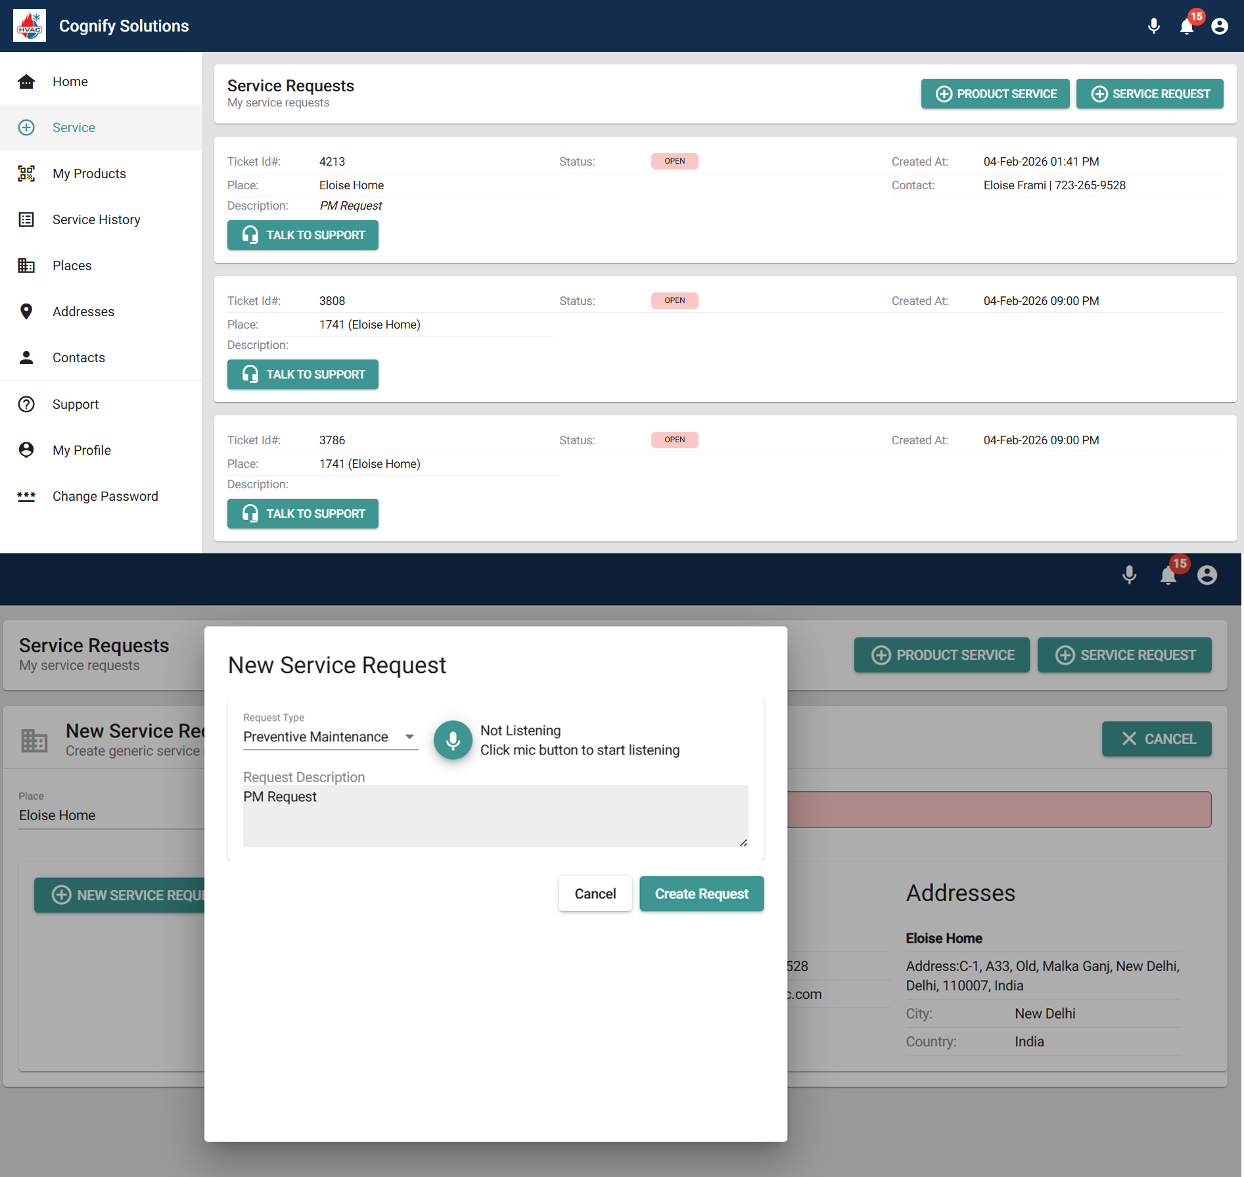1244x1177 pixels.
Task: Go to Service History in sidebar
Action: coord(97,219)
